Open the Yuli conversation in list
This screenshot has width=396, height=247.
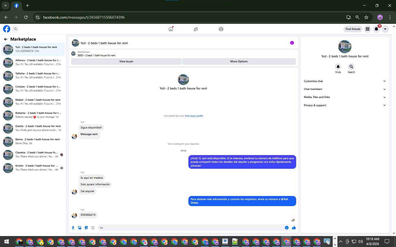point(33,49)
